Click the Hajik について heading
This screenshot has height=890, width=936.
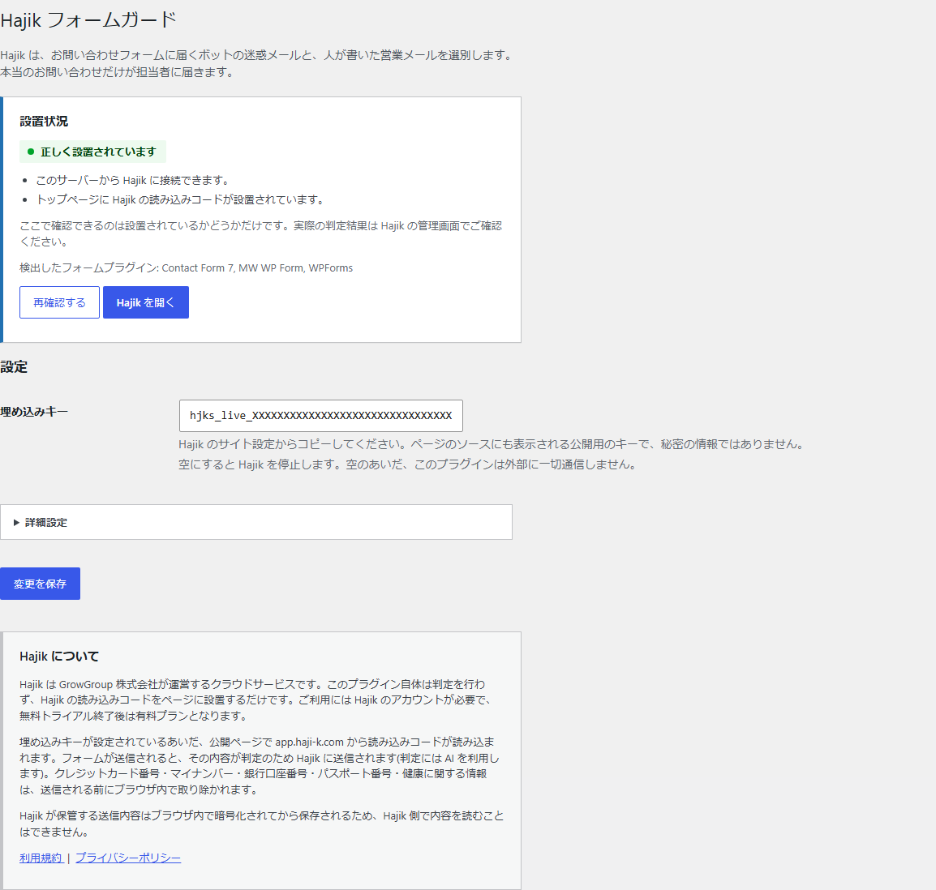[59, 657]
